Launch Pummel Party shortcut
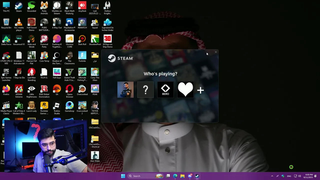Viewport: 320px width, 180px height. pyautogui.click(x=44, y=41)
